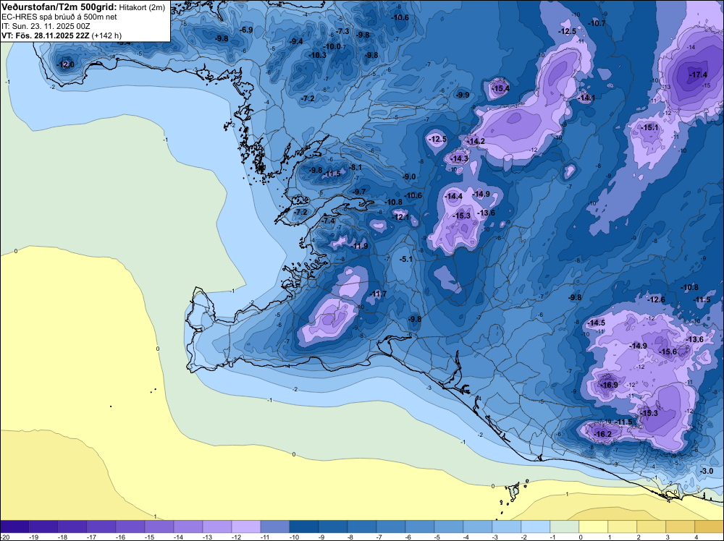Click the 'VT: Fös. 28.11.2025 22Z' valid time

46,35
